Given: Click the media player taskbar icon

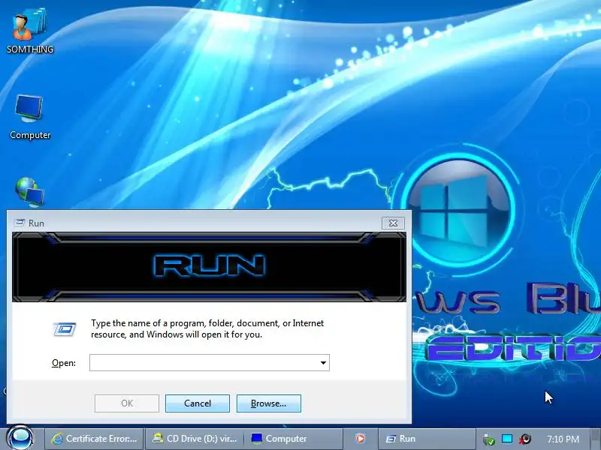Looking at the screenshot, I should coord(361,439).
